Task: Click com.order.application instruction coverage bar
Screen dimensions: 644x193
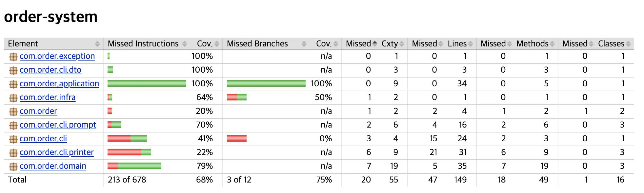Action: click(x=147, y=83)
